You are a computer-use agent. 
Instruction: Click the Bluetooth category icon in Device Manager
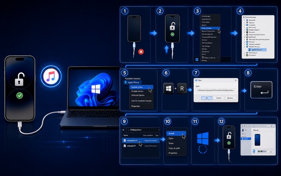[x=247, y=20]
